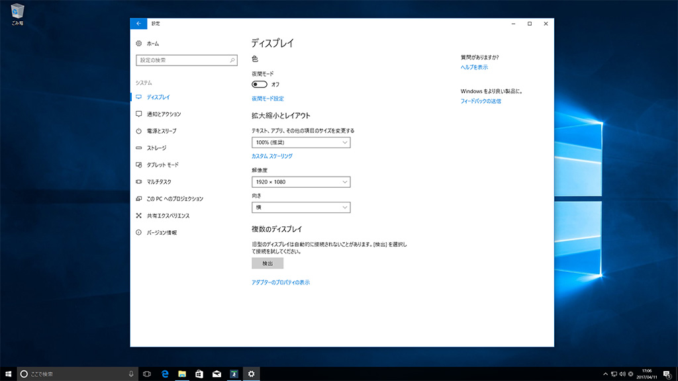Image resolution: width=678 pixels, height=381 pixels.
Task: Click the back arrow in Settings title bar
Action: pos(138,23)
